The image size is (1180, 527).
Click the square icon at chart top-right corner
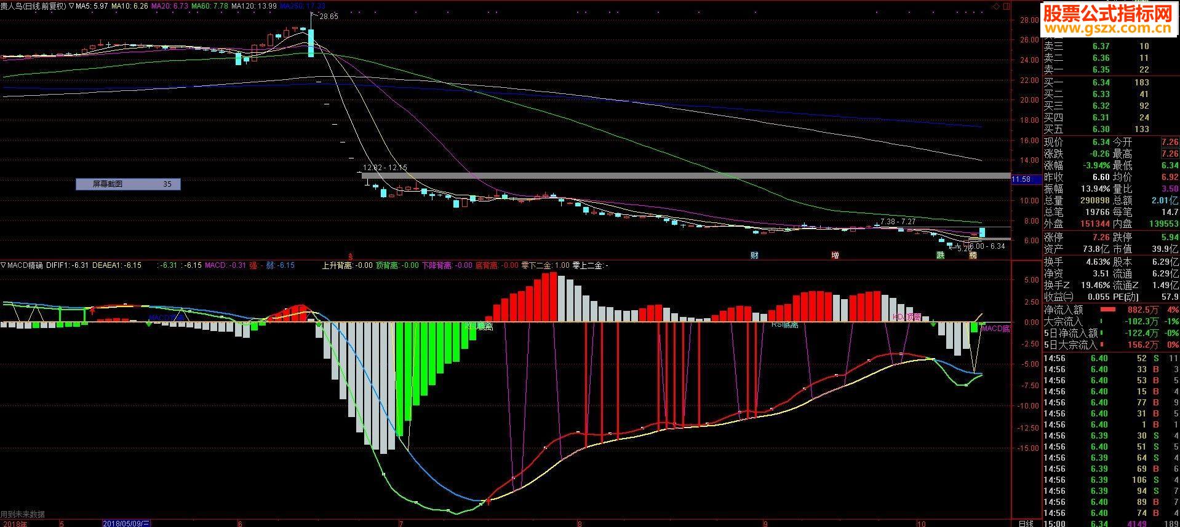click(x=1006, y=6)
